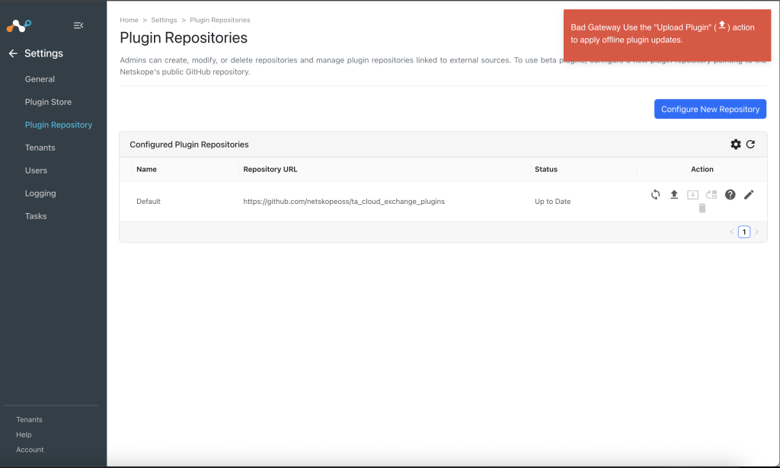Open Account at sidebar bottom

[30, 450]
